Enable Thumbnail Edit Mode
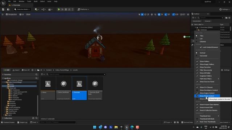 tap(207, 119)
